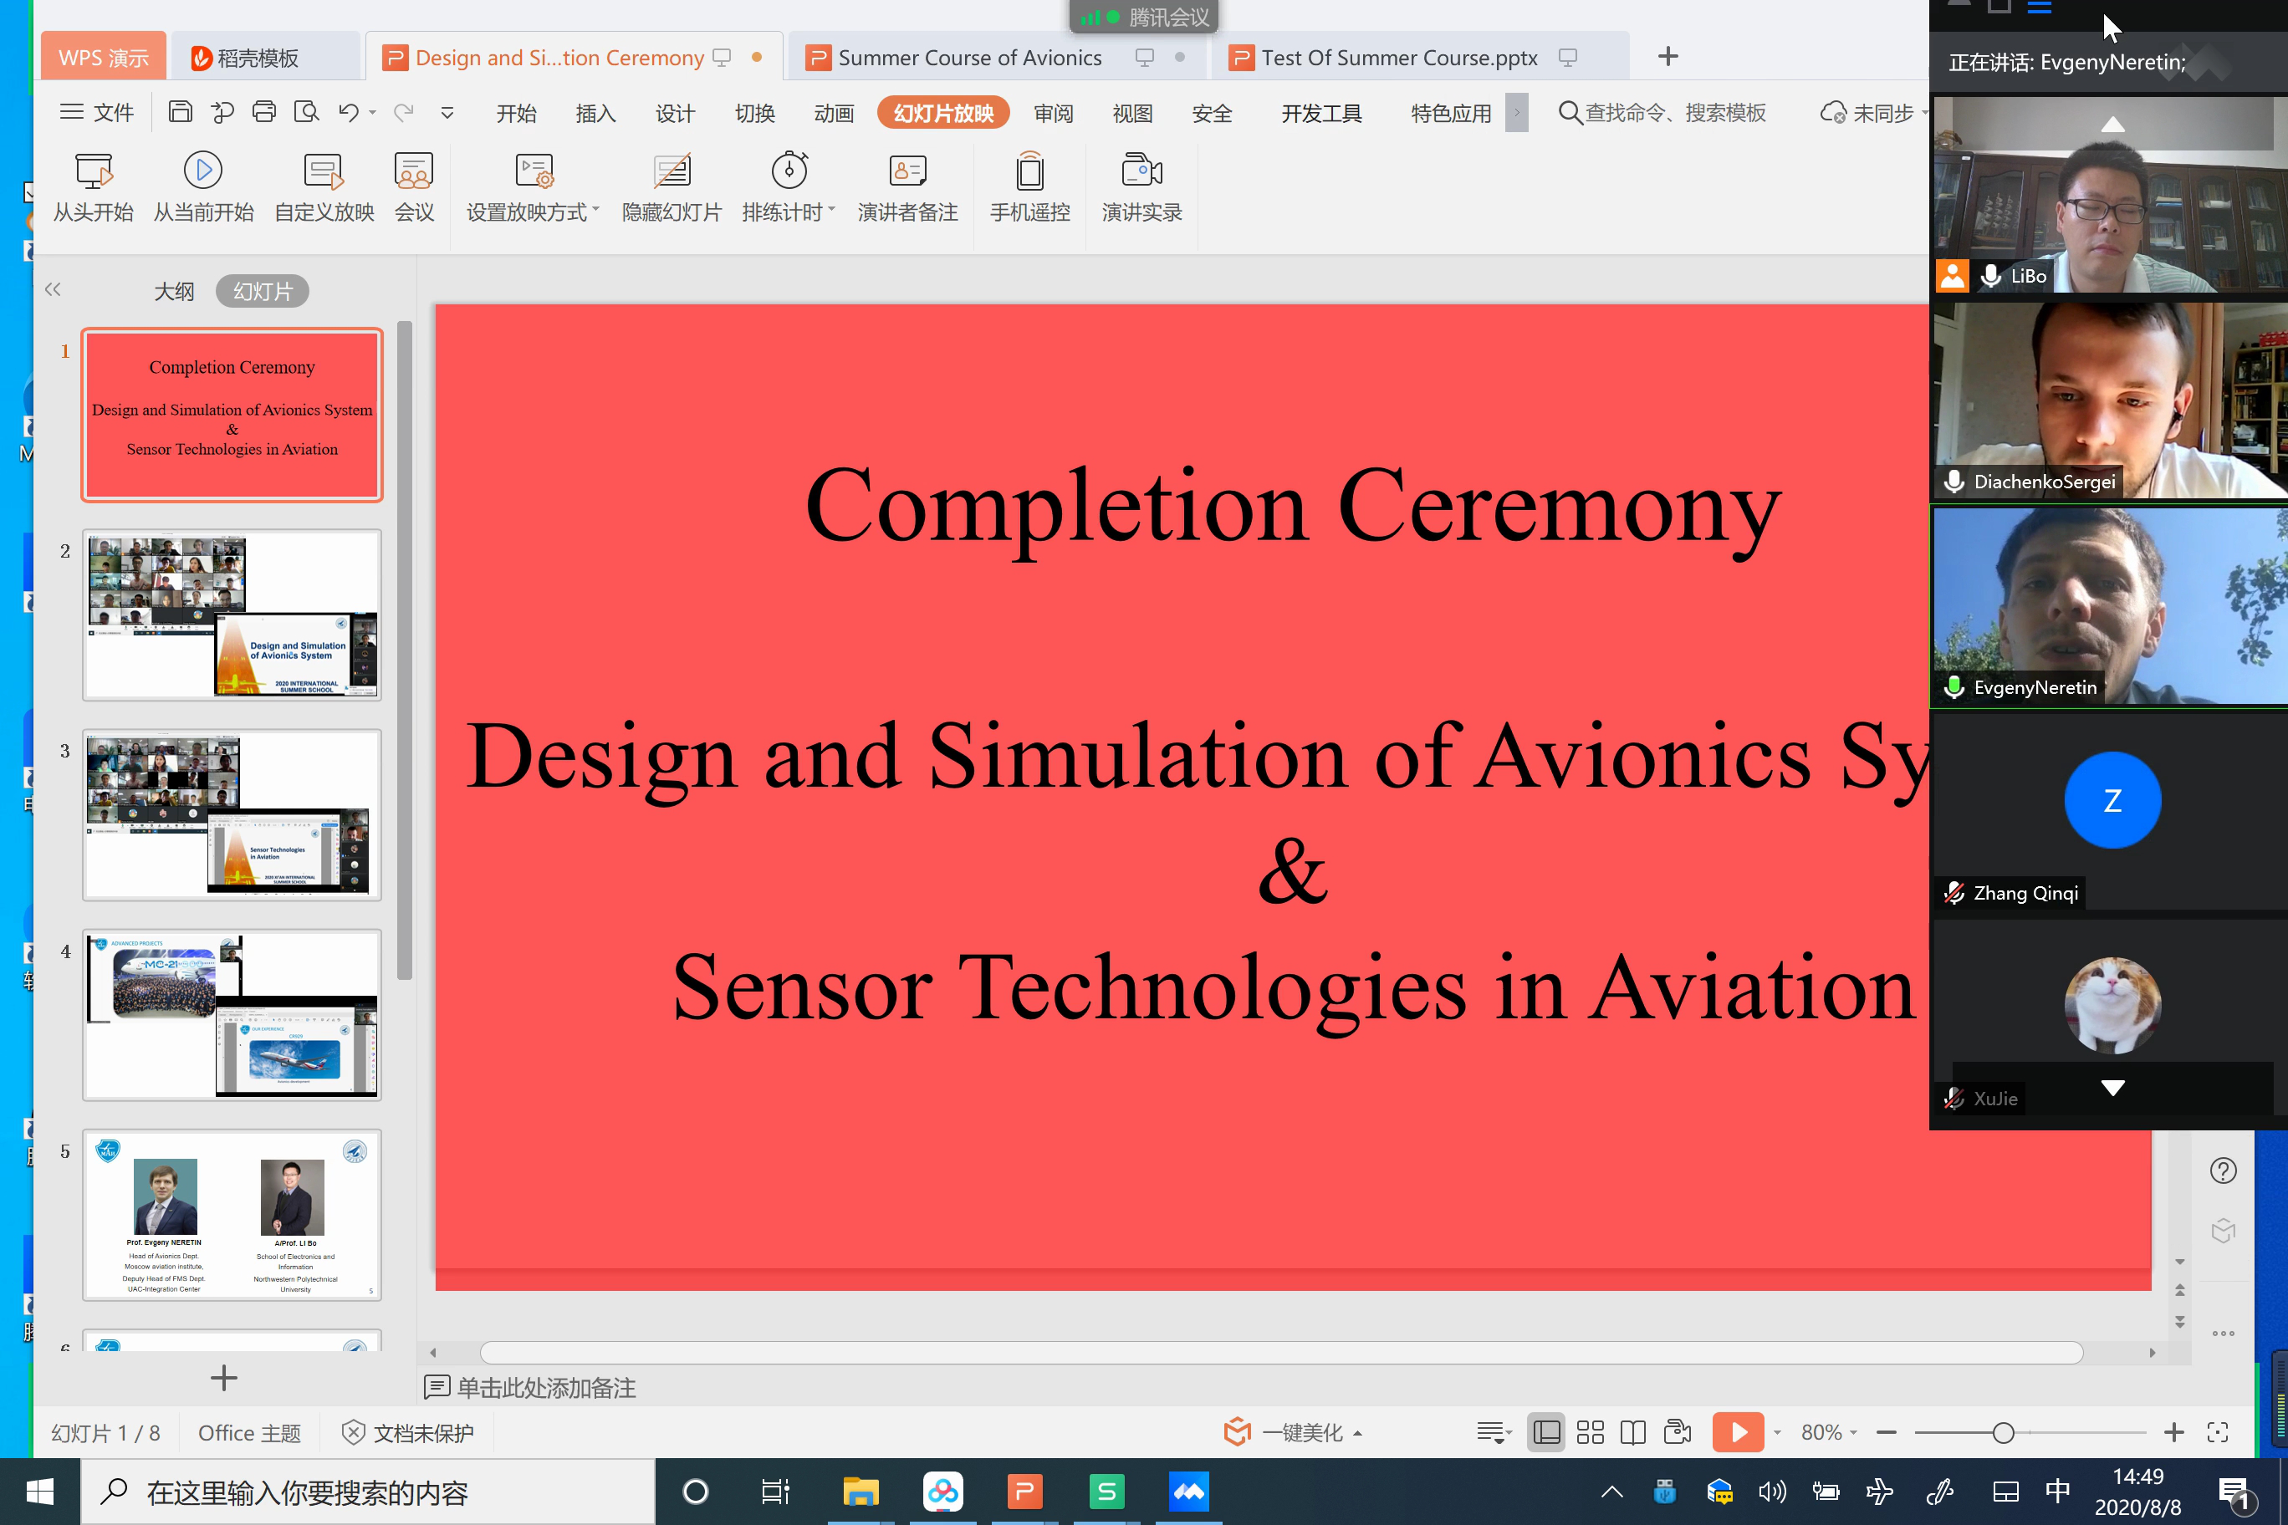The image size is (2288, 1525).
Task: Open 演讲实录 presentation recording icon
Action: [x=1141, y=172]
